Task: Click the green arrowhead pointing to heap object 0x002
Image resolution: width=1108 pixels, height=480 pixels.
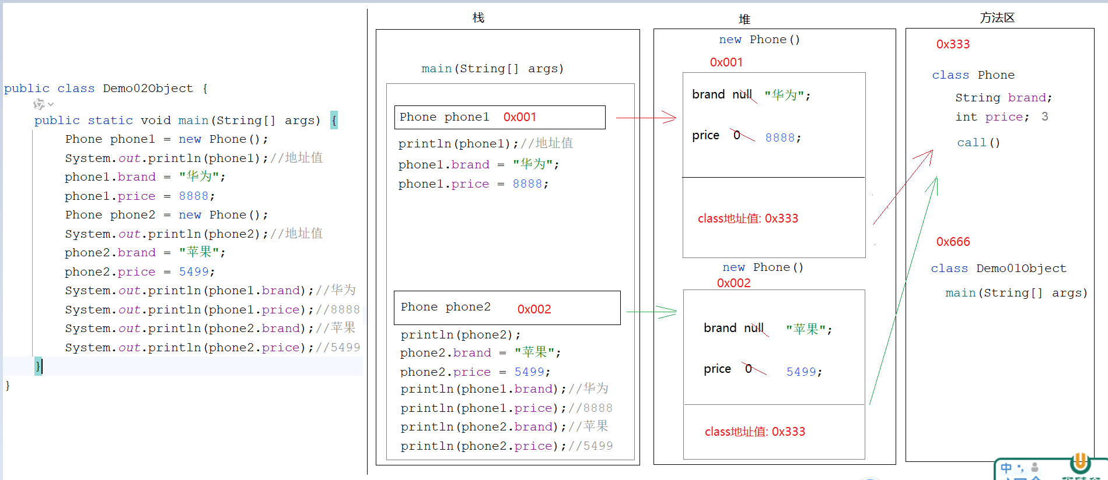Action: 668,312
